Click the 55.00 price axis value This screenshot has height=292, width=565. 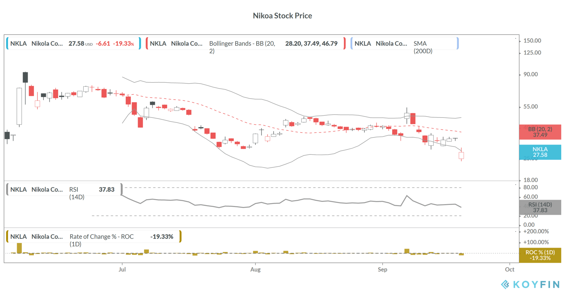[531, 106]
